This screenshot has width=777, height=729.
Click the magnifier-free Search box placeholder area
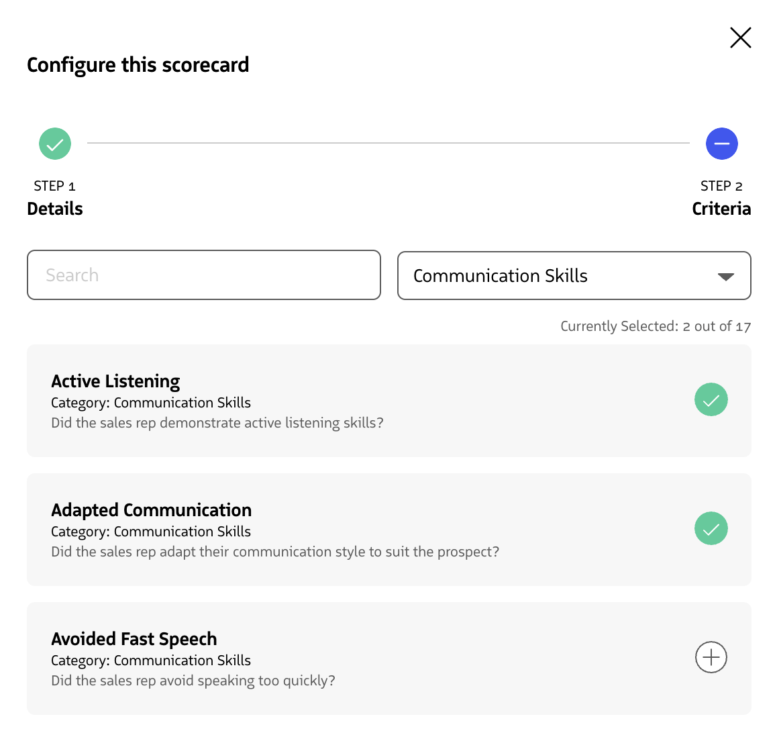(x=134, y=275)
